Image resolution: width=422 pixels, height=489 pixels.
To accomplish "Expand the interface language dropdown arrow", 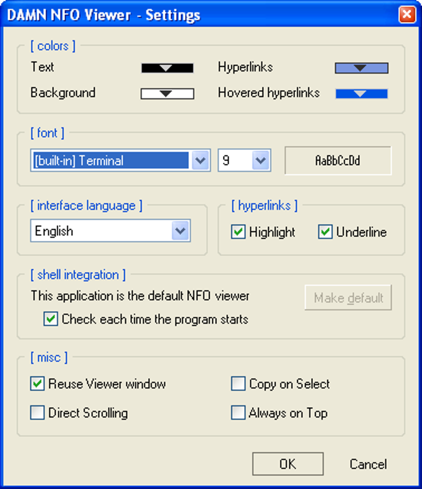I will 180,231.
